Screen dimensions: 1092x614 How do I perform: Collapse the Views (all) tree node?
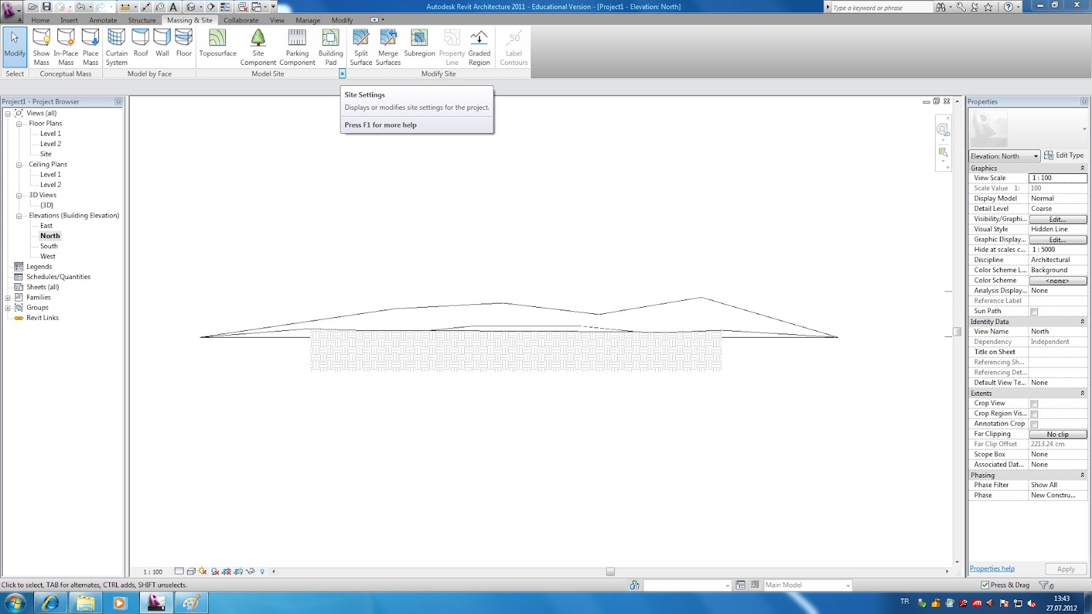(8, 113)
